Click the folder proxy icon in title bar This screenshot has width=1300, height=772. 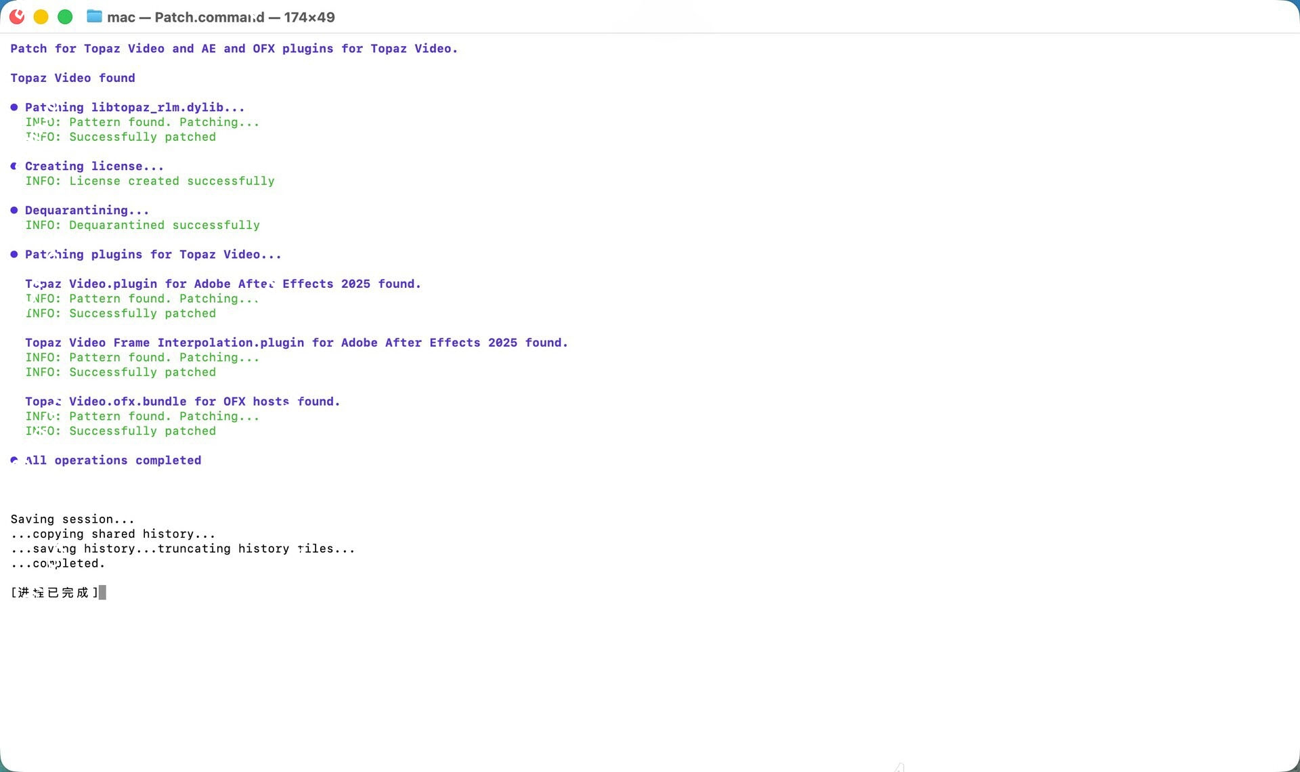pos(94,17)
